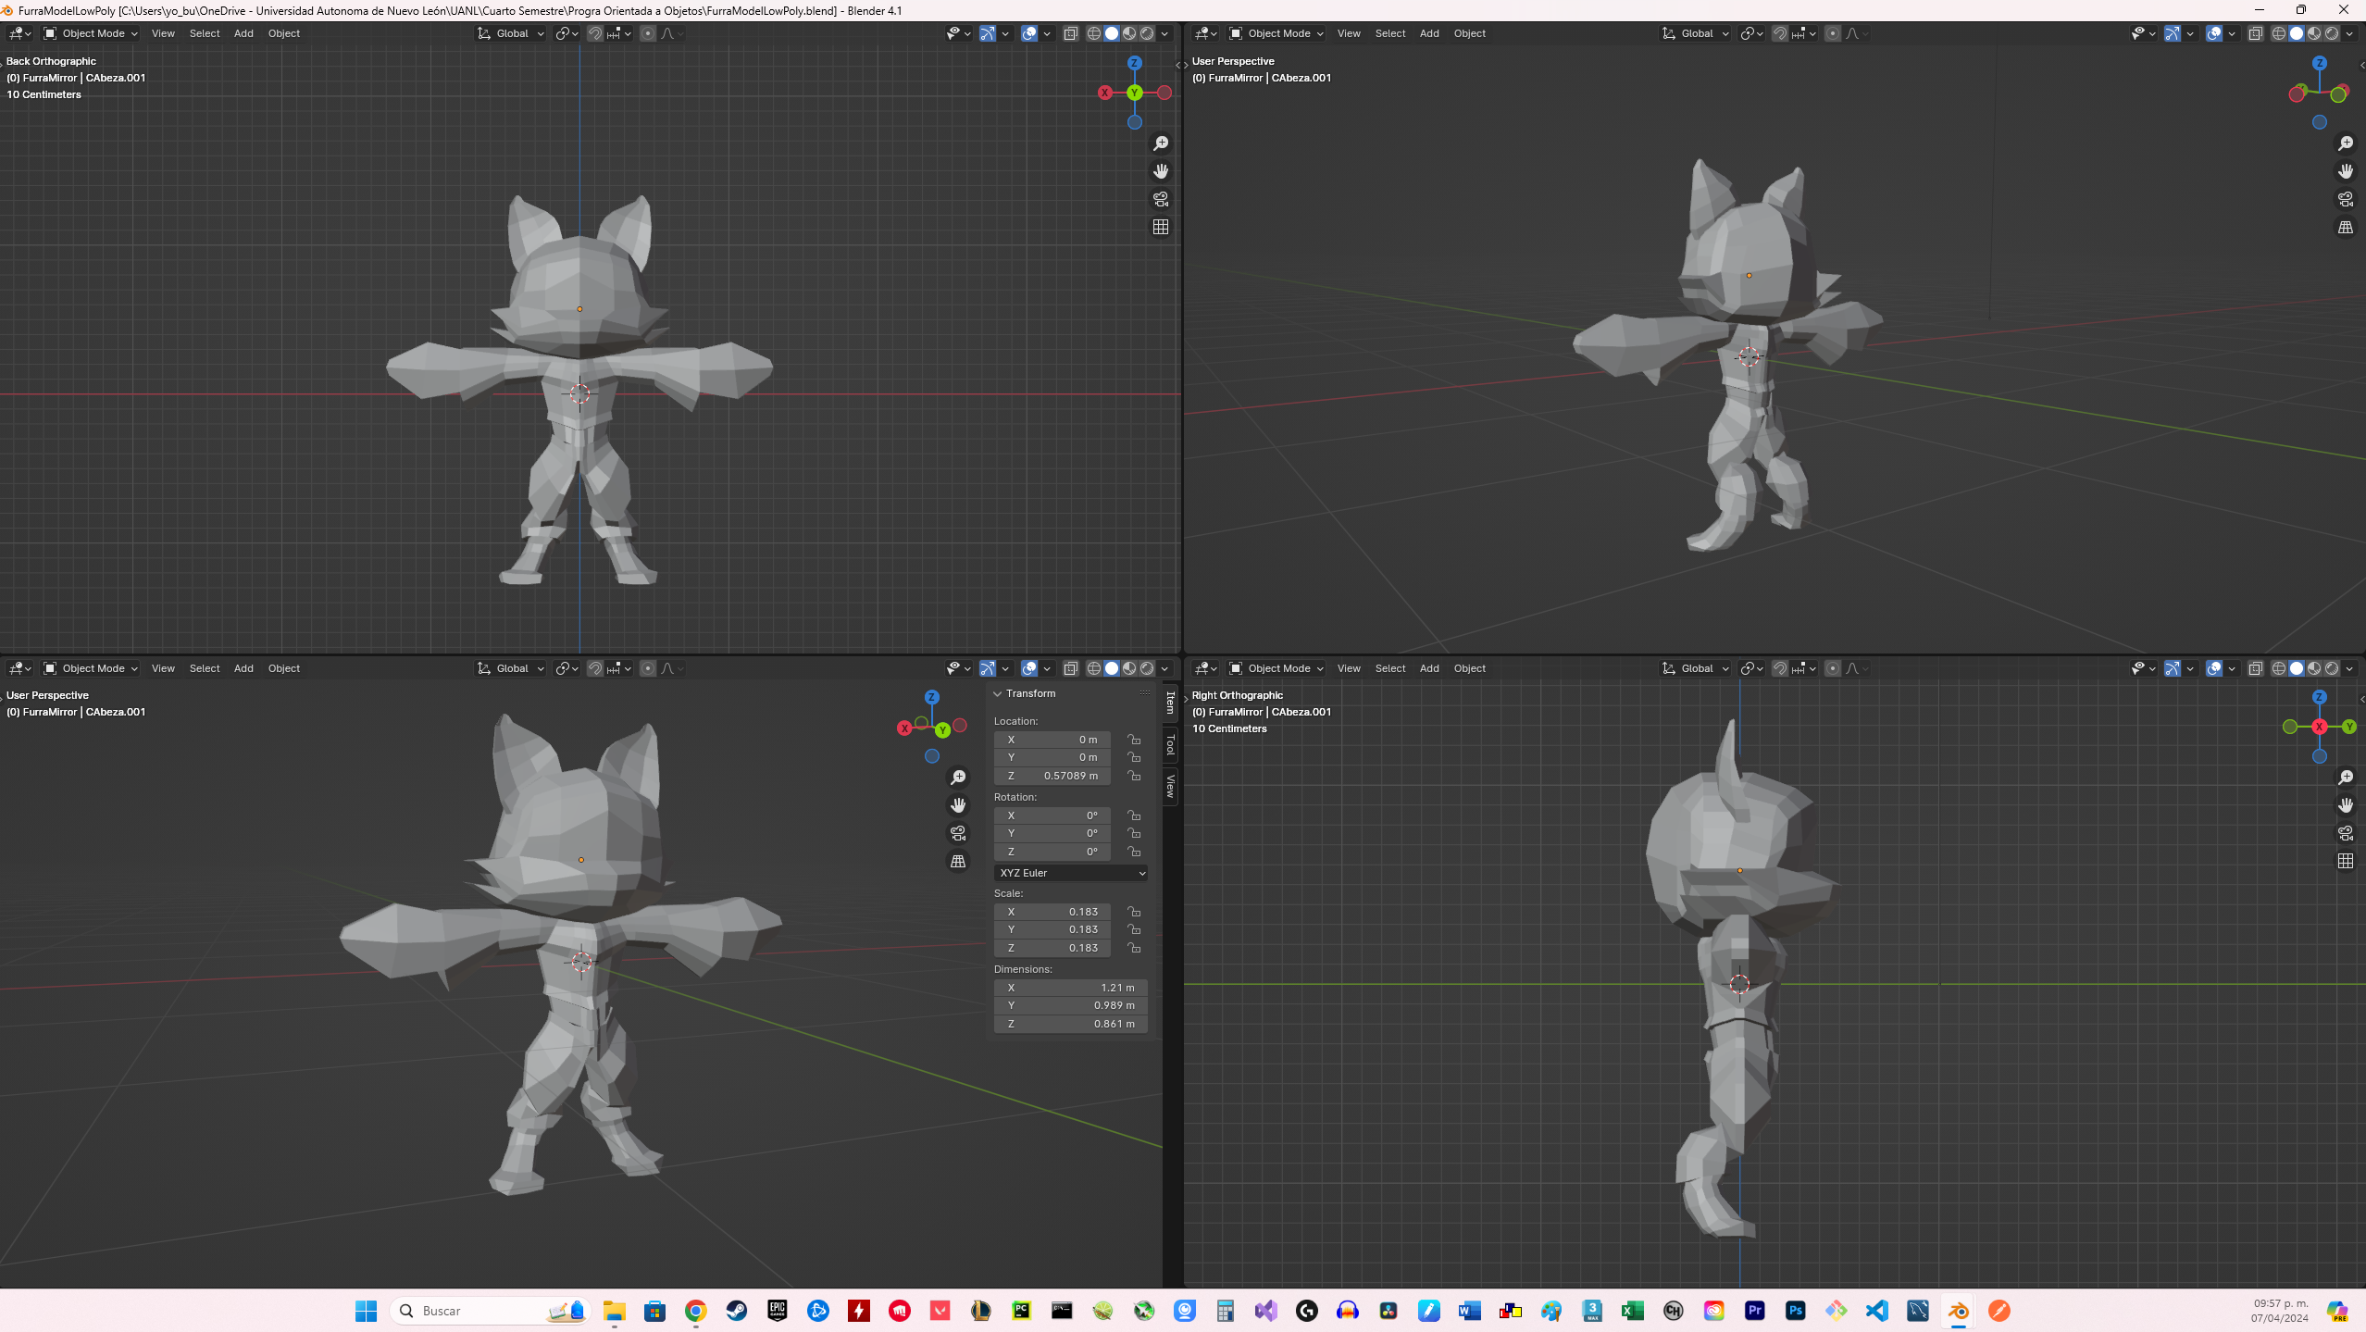Click the Rotation Z value field

(x=1052, y=852)
